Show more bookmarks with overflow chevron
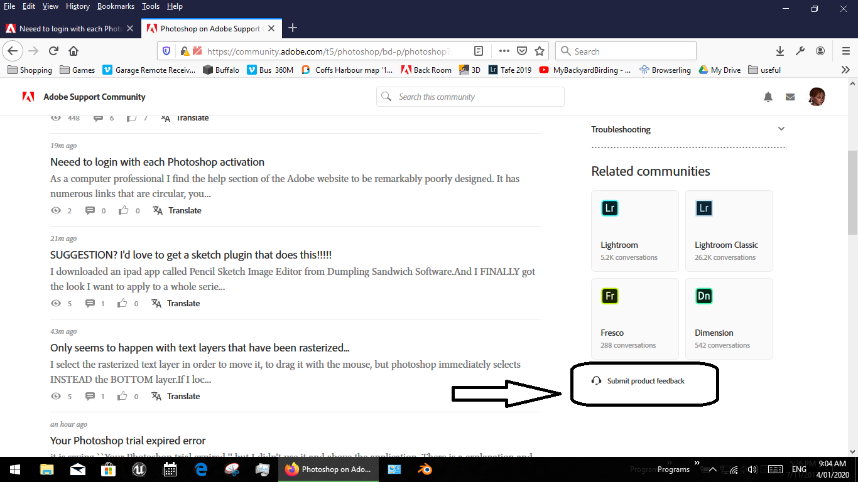 point(845,70)
